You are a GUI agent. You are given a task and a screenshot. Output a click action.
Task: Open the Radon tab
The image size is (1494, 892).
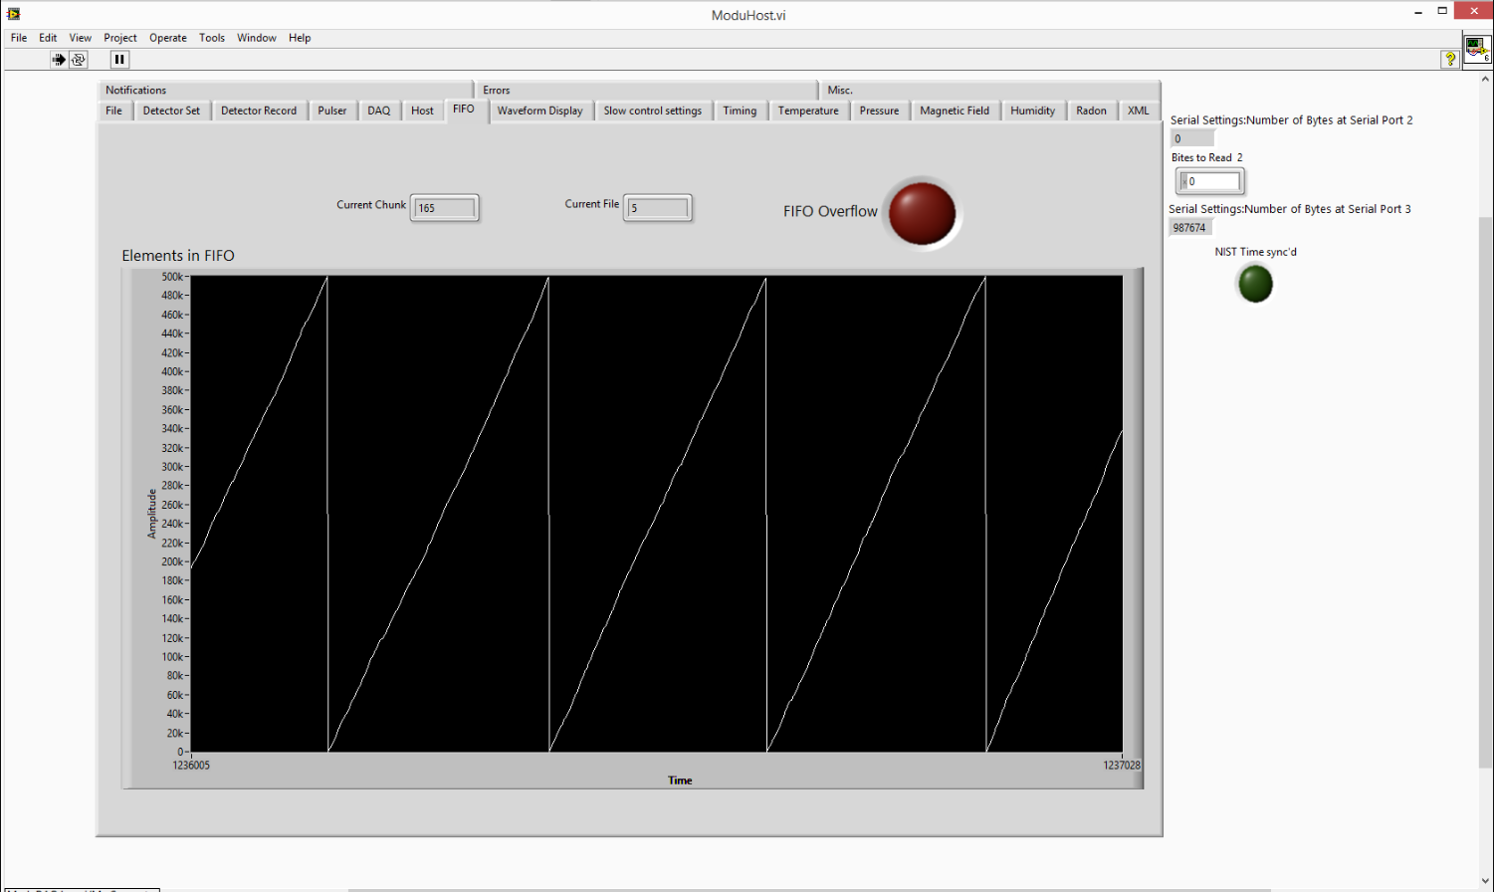pos(1091,111)
